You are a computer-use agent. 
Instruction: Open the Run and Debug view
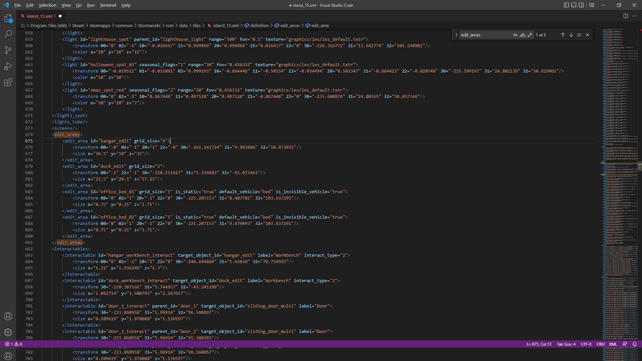8,66
